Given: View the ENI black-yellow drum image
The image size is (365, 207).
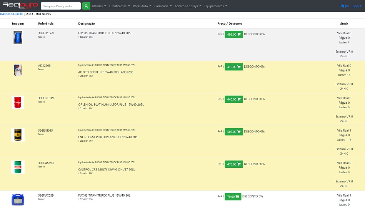Looking at the screenshot, I should 18,135.
